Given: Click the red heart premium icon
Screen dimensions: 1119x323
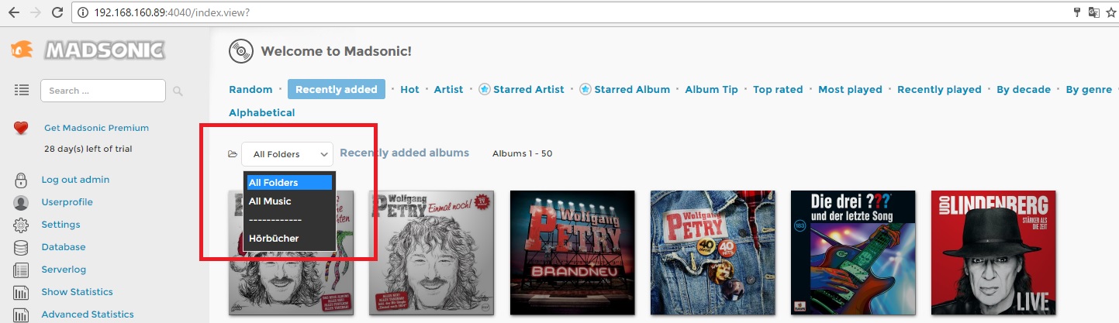Looking at the screenshot, I should point(21,129).
